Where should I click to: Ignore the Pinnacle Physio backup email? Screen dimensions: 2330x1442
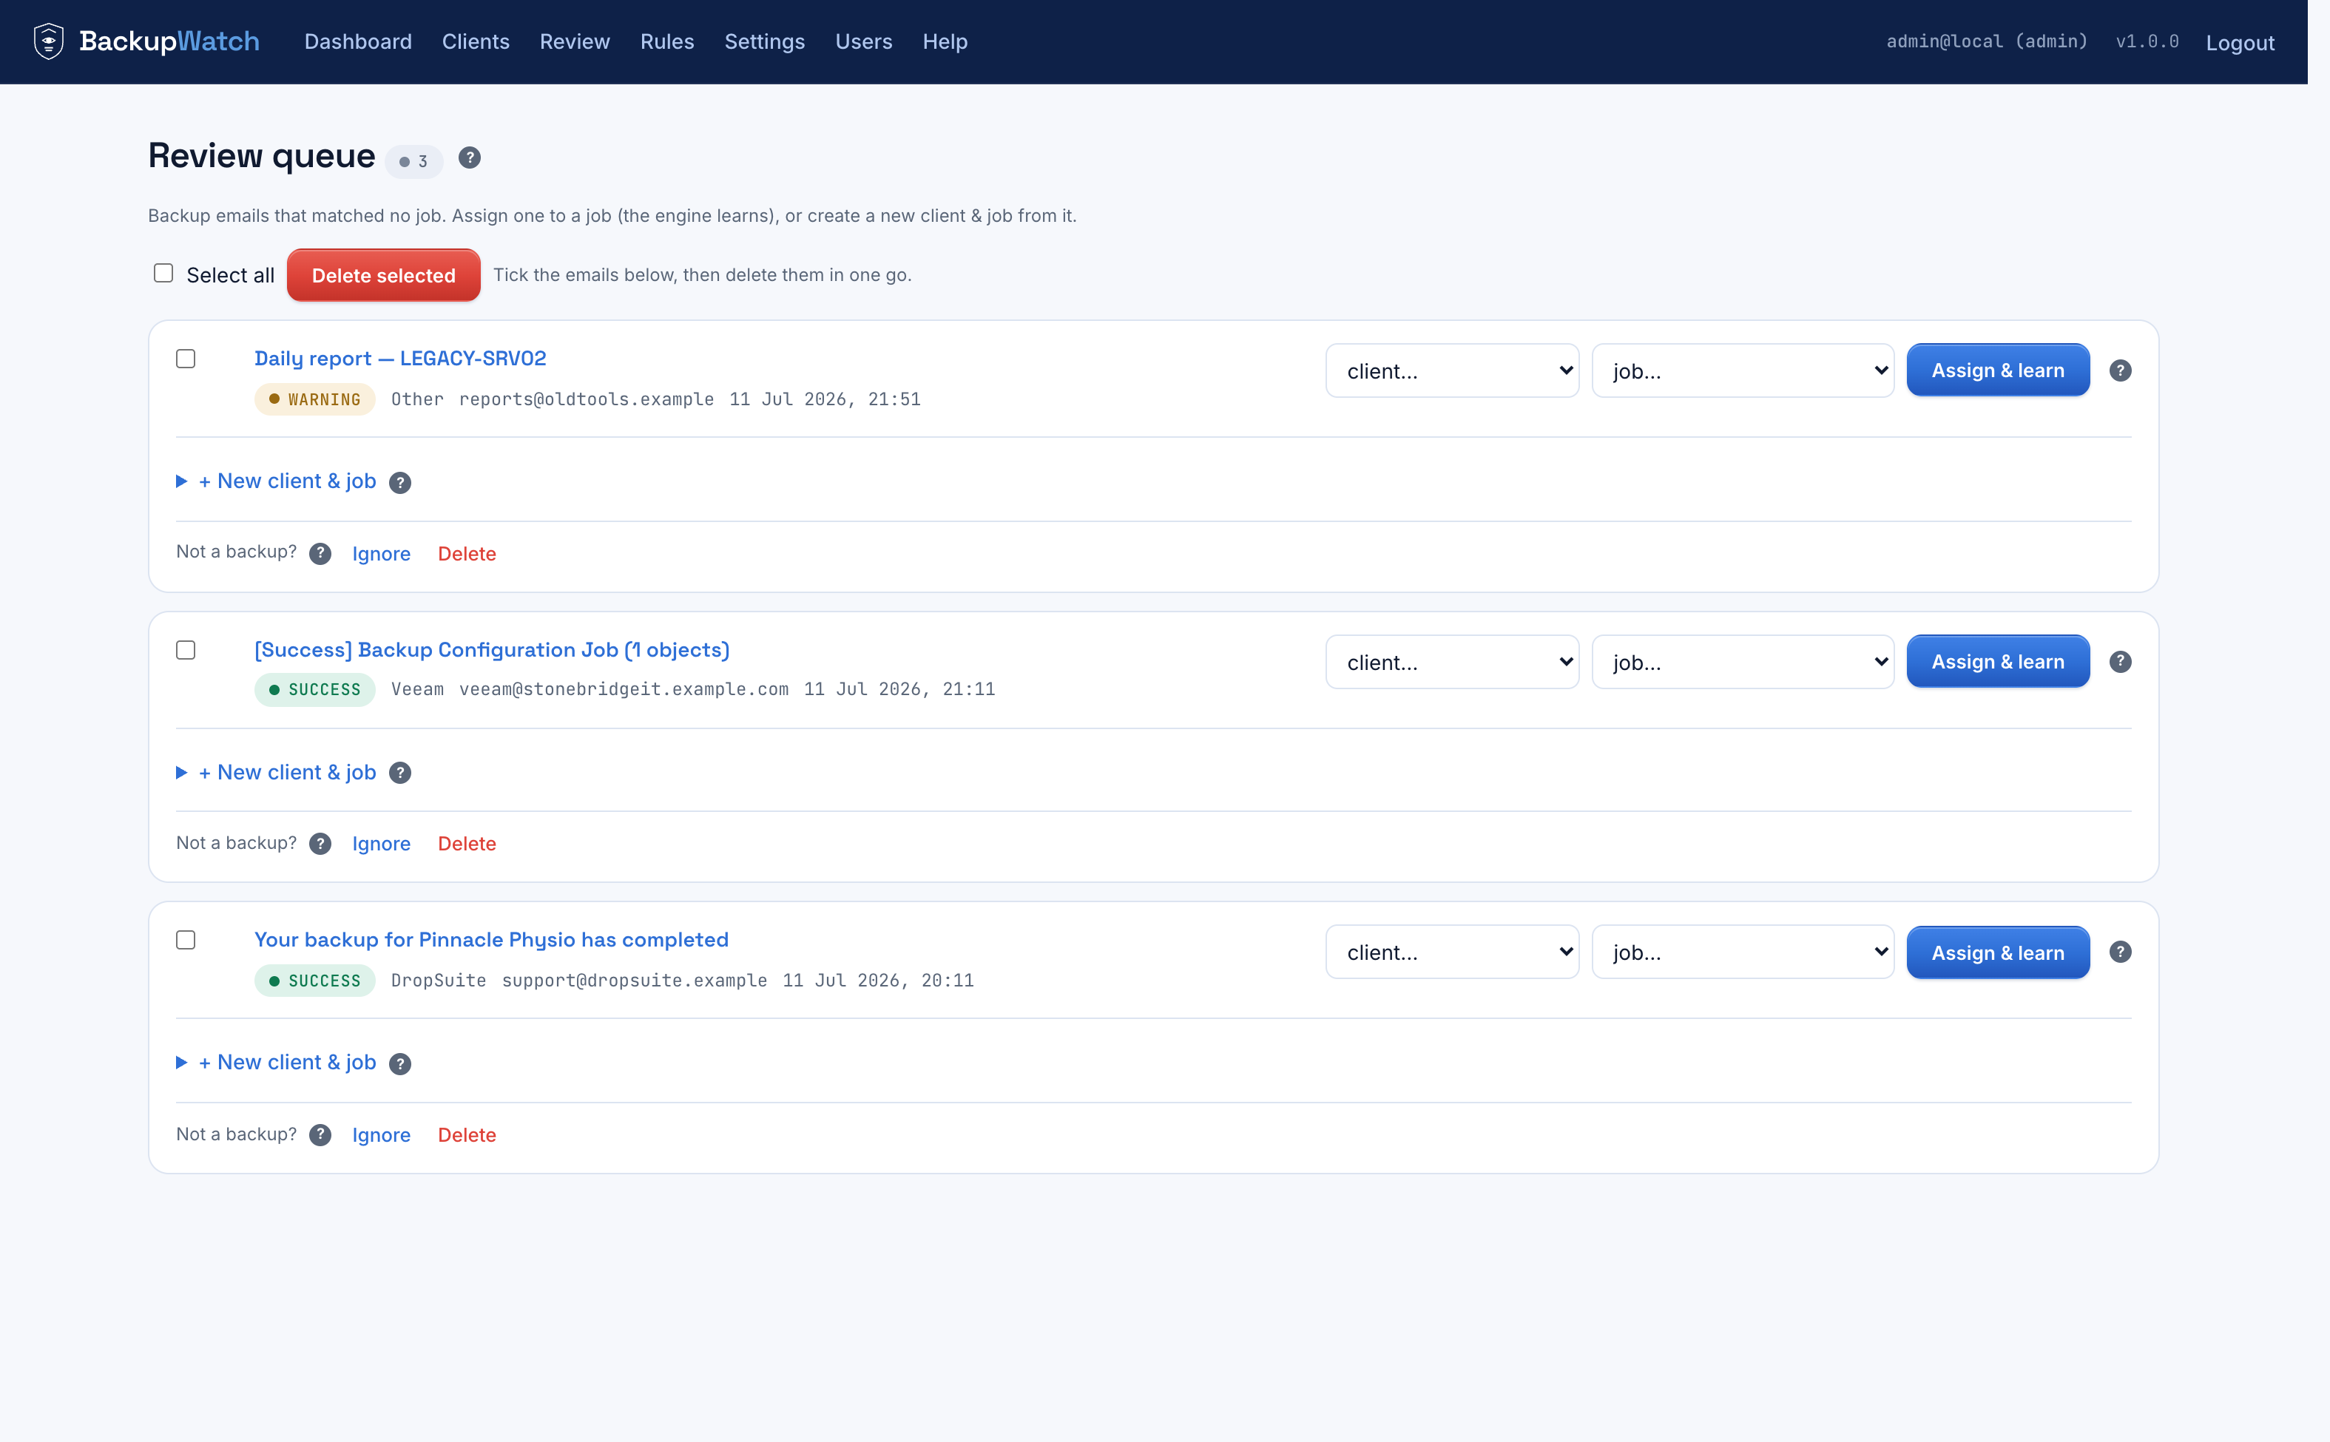382,1135
